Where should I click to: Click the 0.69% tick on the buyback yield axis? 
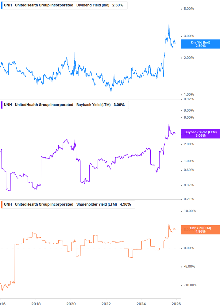tap(189, 170)
